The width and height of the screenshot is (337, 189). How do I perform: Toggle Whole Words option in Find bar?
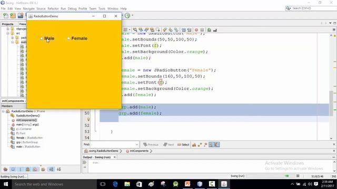pos(200,145)
